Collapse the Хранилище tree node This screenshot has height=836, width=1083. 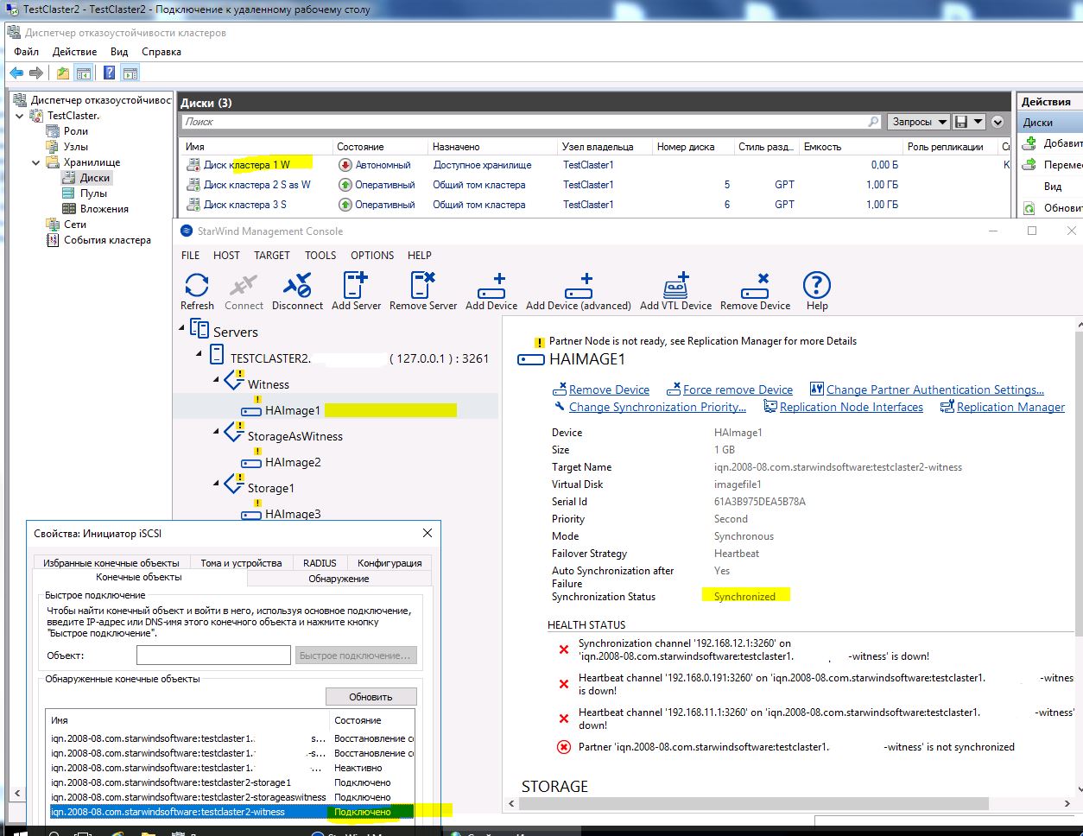(x=37, y=162)
